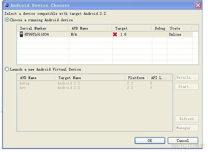The height and width of the screenshot is (152, 208).
Task: Click the red X target incompatibility icon
Action: [x=115, y=34]
